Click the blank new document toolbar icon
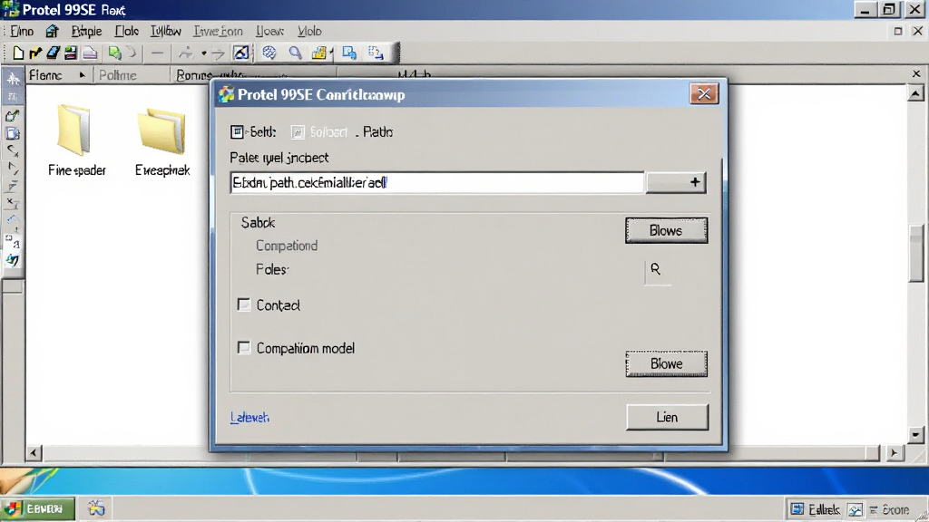 pyautogui.click(x=18, y=53)
